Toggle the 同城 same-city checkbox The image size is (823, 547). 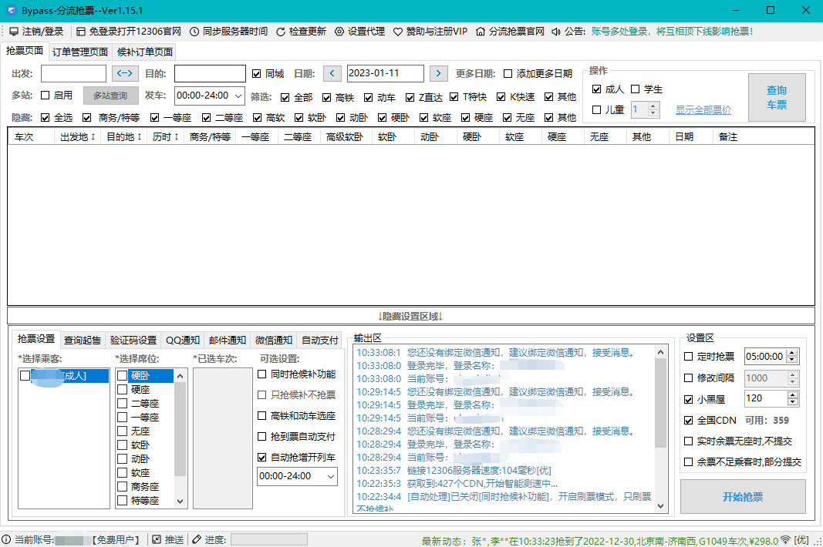click(x=257, y=73)
